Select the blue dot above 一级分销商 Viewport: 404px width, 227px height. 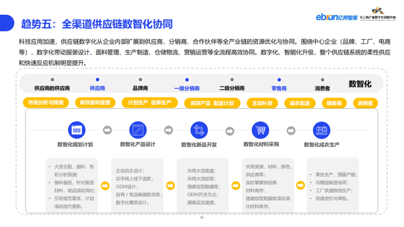tap(187, 80)
